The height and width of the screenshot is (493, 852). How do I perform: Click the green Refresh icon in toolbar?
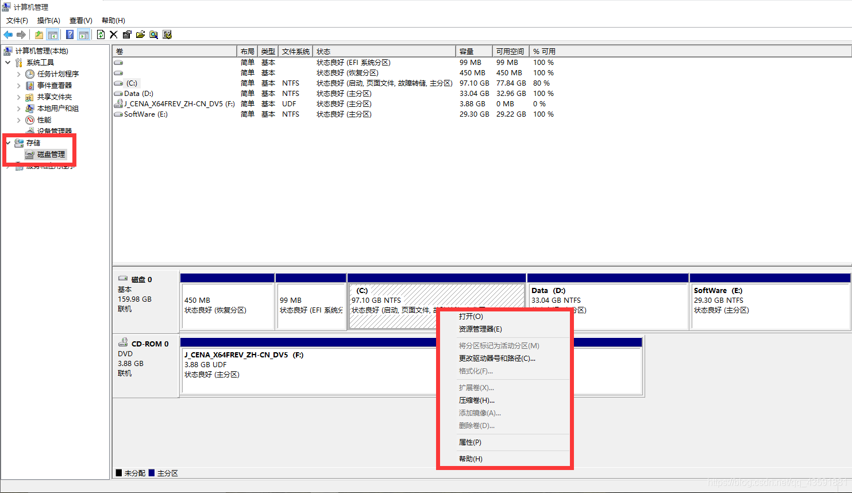coord(101,35)
